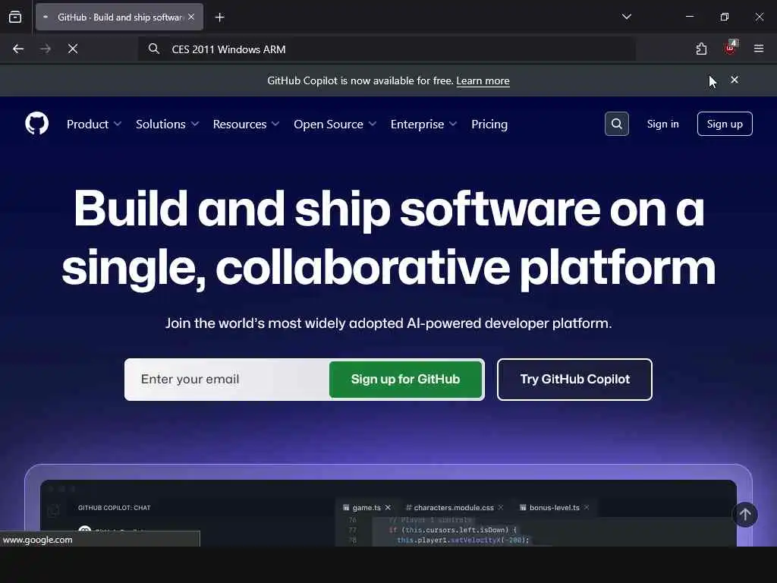Stop page loading with the X button
The width and height of the screenshot is (777, 583).
tap(73, 49)
